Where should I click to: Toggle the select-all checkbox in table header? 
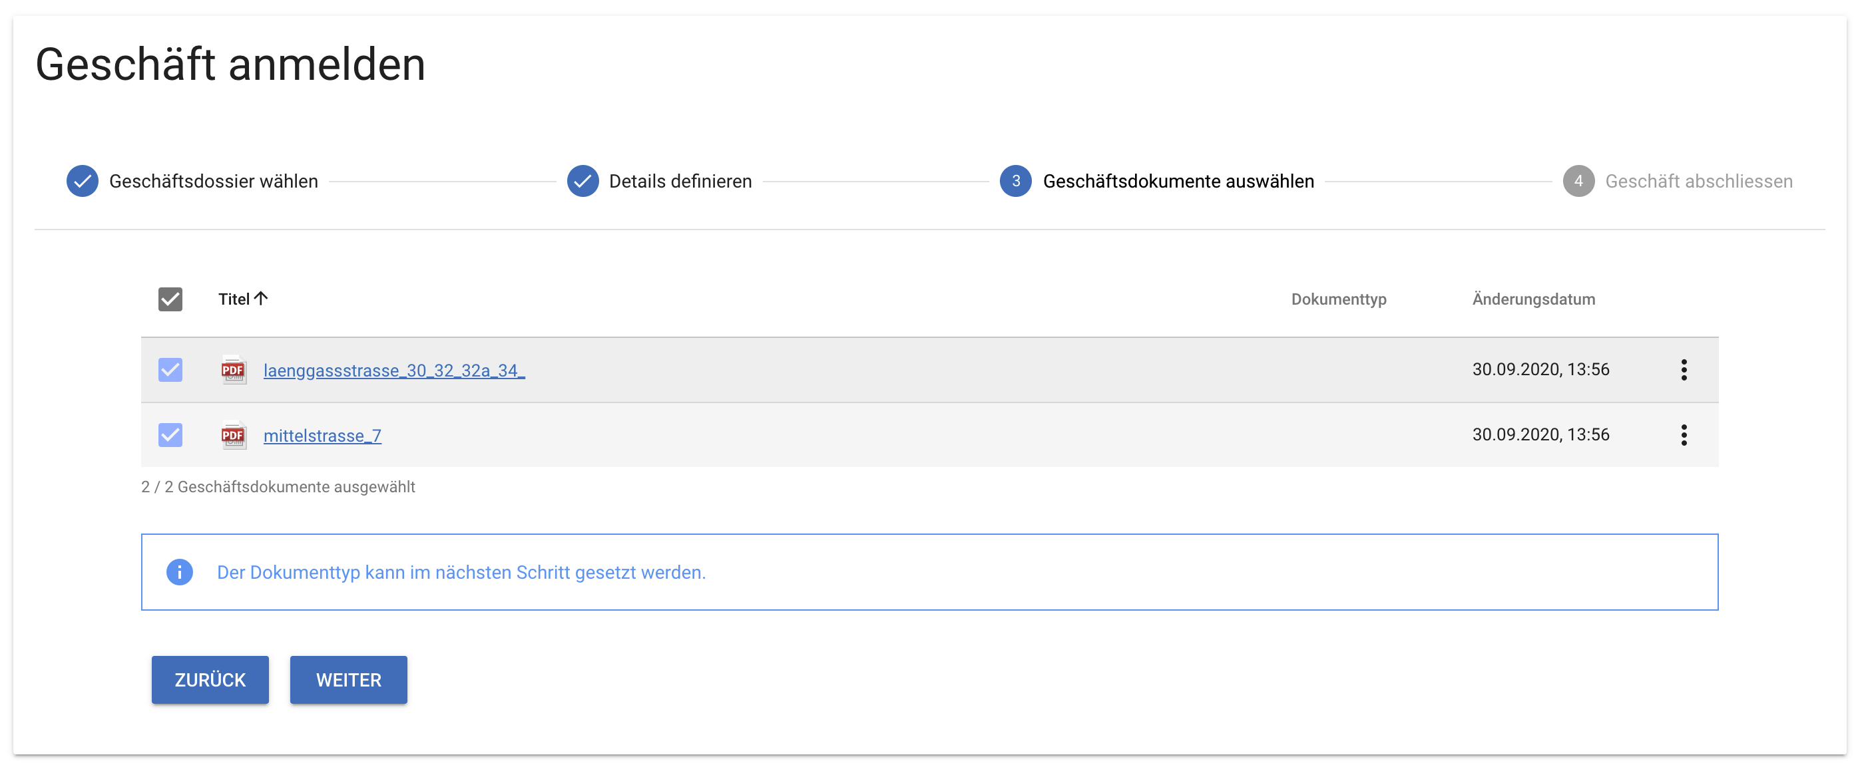click(170, 299)
